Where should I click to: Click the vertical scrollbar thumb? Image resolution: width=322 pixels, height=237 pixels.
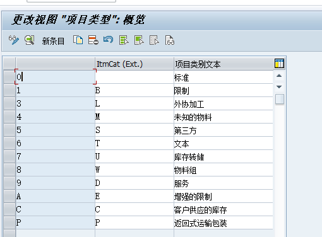[280, 99]
